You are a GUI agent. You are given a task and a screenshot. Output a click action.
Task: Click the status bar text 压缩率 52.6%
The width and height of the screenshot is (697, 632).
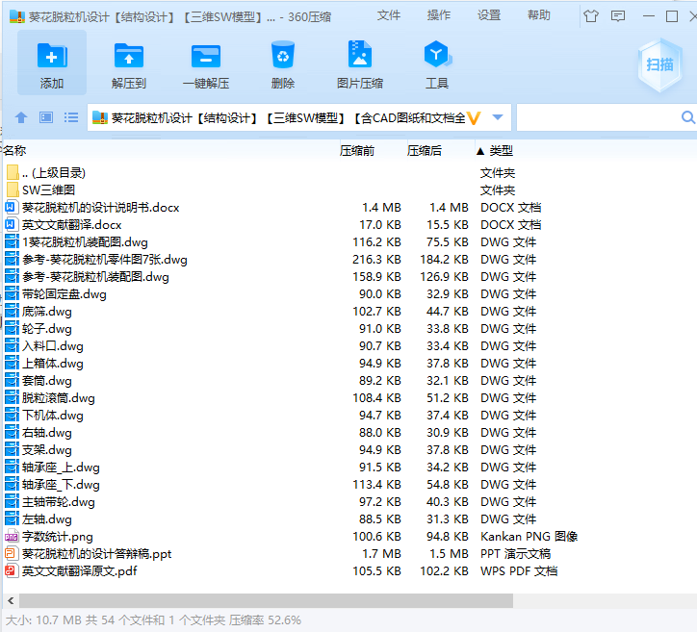(x=265, y=620)
